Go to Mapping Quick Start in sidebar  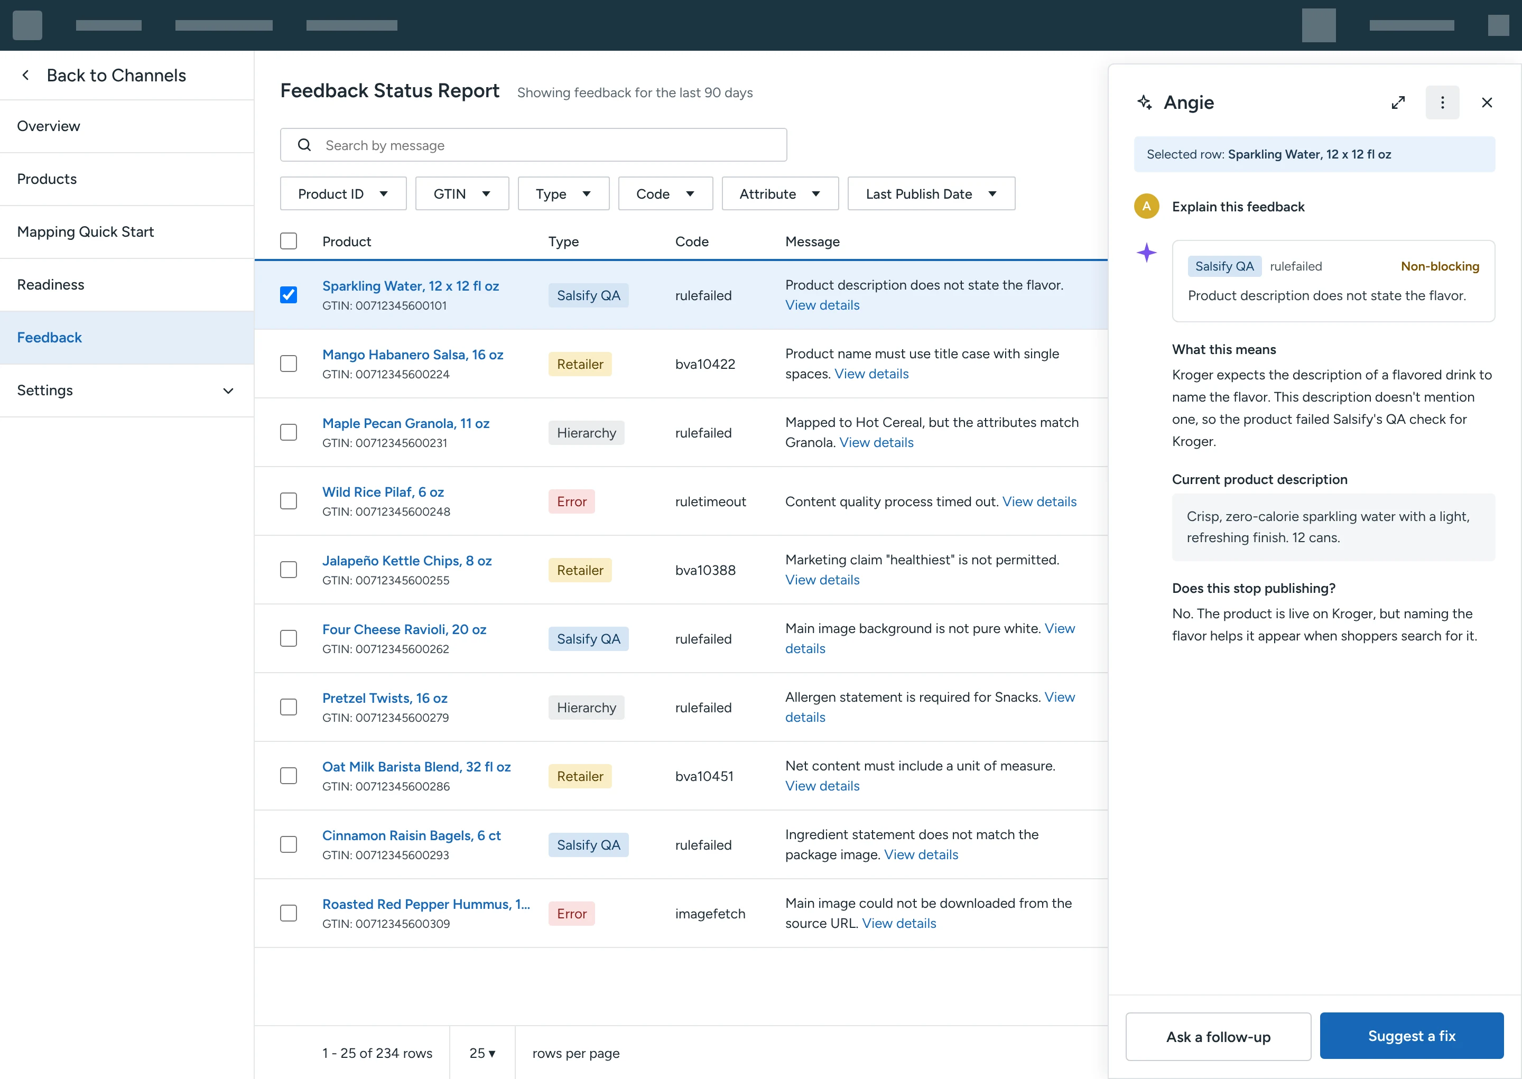click(x=127, y=232)
